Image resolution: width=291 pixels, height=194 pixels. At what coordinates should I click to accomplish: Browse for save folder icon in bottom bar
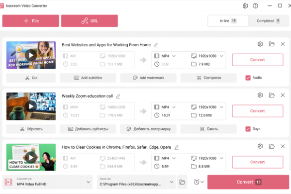pos(182,182)
